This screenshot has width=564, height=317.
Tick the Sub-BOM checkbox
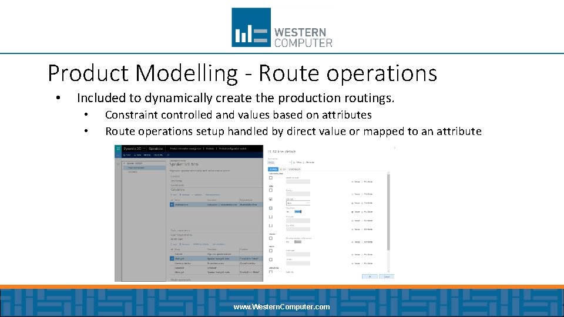(x=271, y=225)
